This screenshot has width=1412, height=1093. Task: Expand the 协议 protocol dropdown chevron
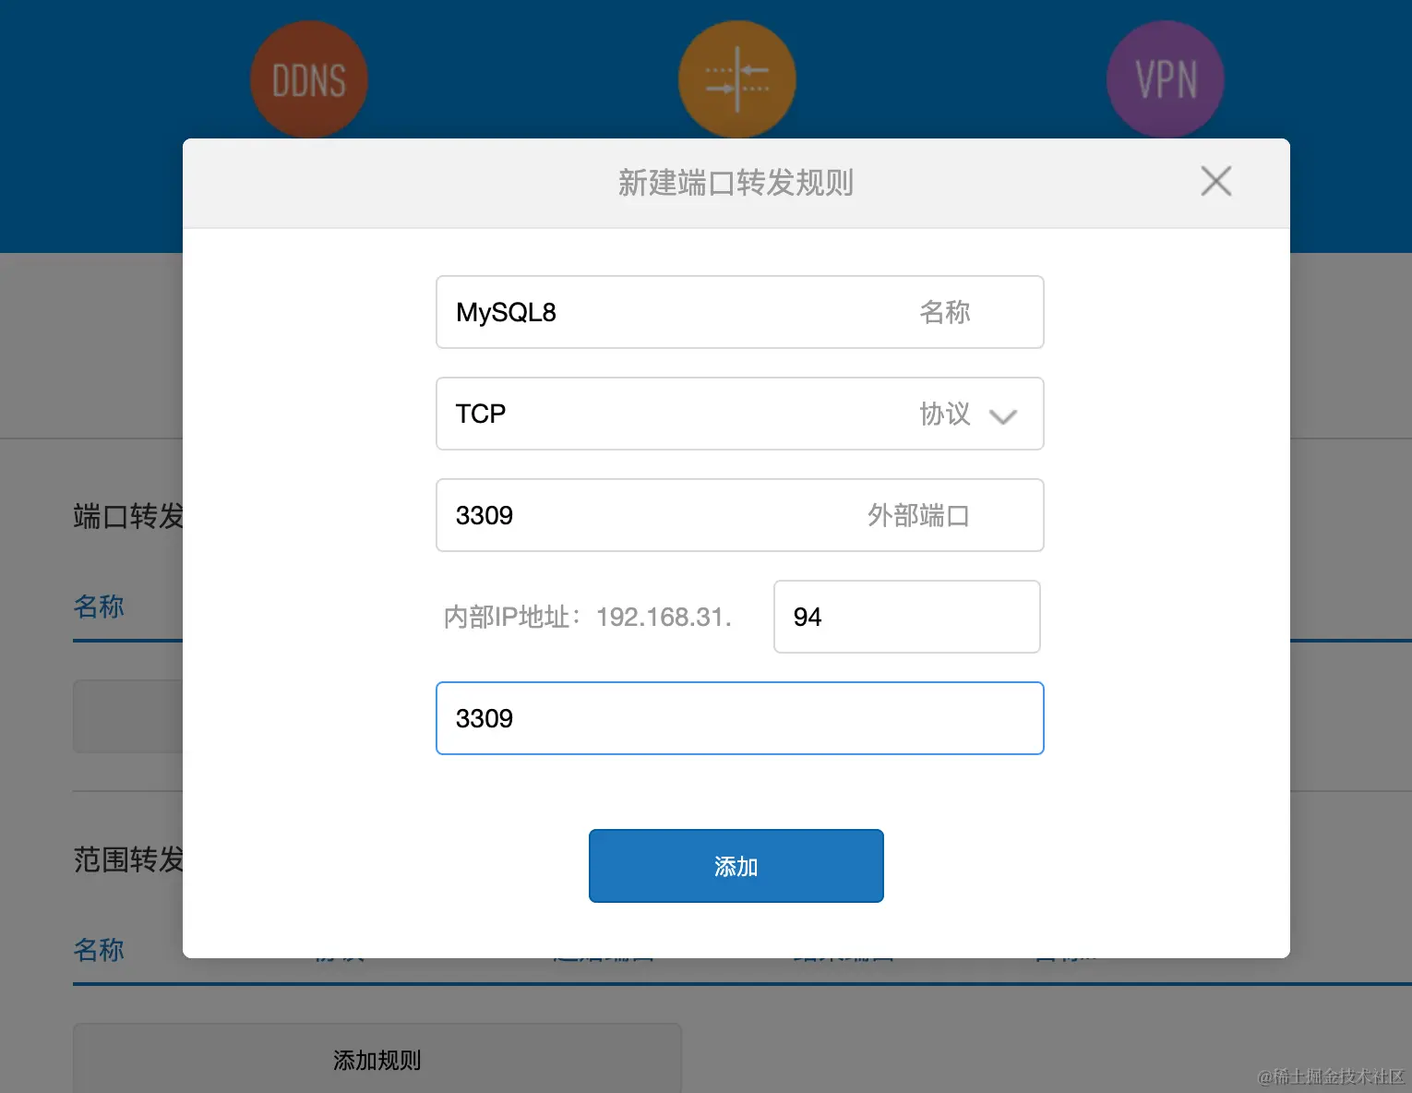click(1004, 416)
